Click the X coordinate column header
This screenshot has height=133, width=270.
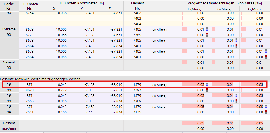click(54, 9)
